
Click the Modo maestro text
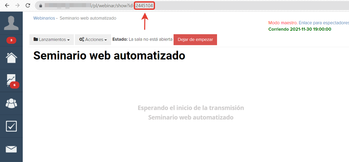point(283,23)
